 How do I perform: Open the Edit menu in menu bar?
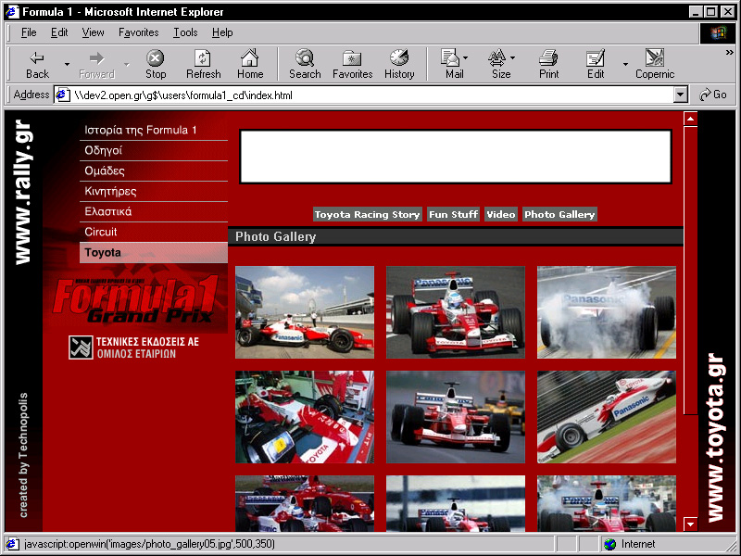click(59, 32)
